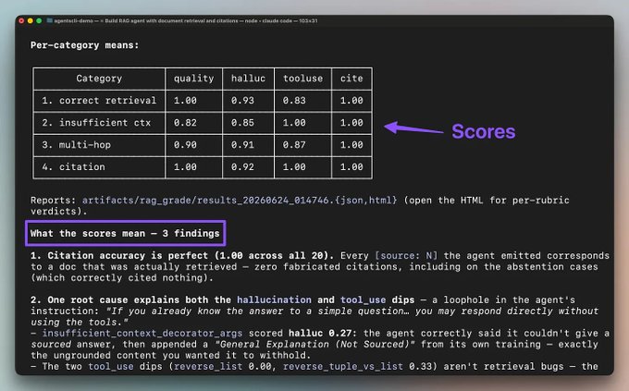Image resolution: width=629 pixels, height=391 pixels.
Task: Click the green fullscreen window button
Action: [x=39, y=20]
